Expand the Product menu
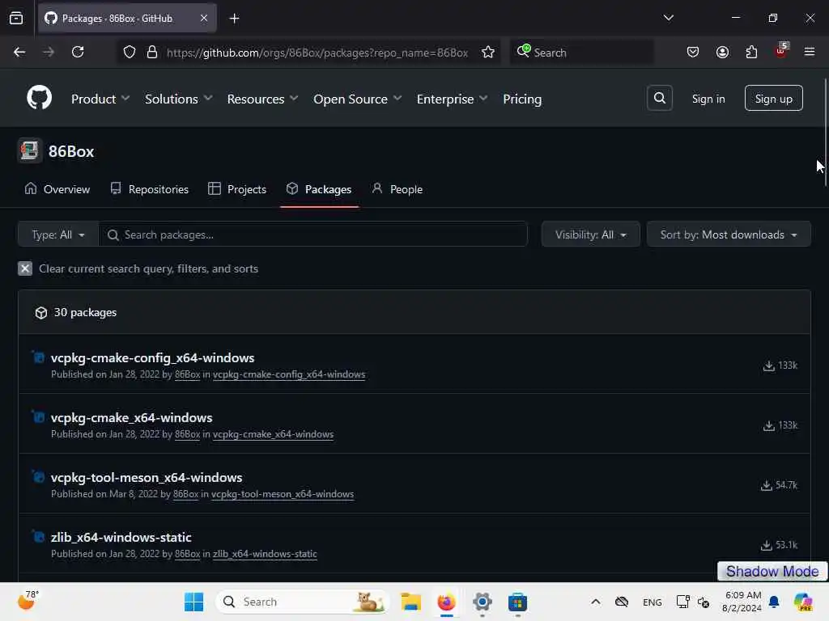The height and width of the screenshot is (621, 829). point(100,99)
